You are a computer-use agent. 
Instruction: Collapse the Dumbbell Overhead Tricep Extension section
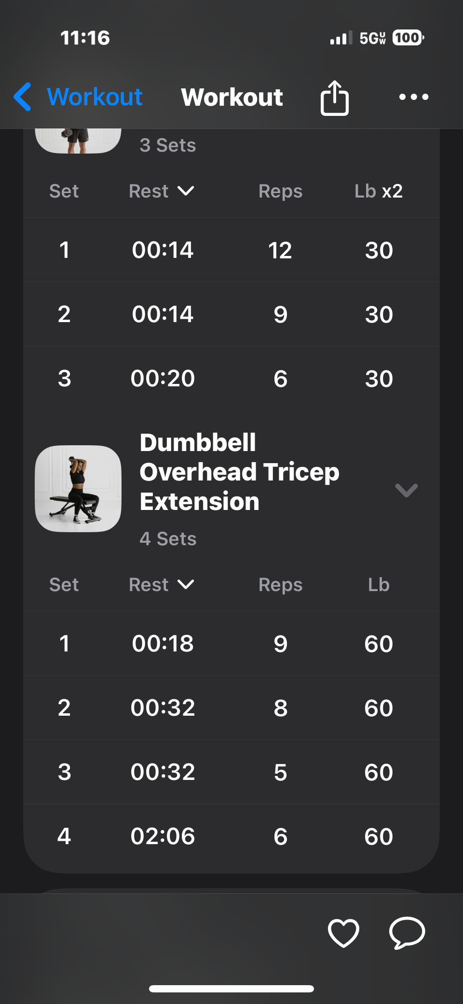click(x=406, y=490)
